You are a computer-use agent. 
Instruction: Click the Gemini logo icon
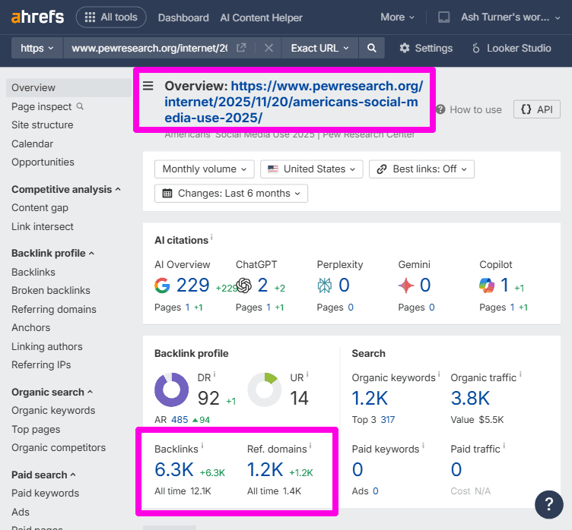(406, 286)
